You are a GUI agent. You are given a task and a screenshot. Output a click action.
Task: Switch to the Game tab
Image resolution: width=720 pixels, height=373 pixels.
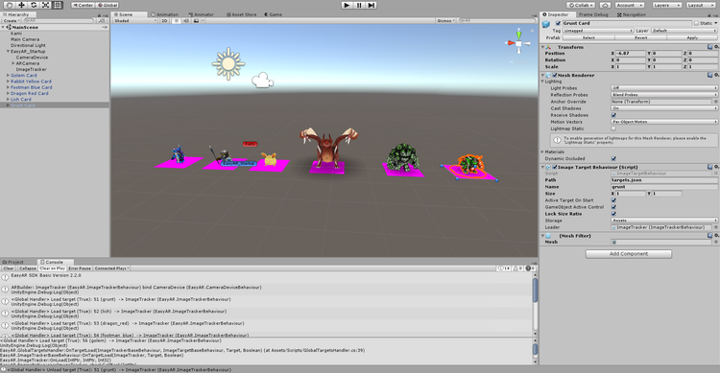tap(274, 14)
